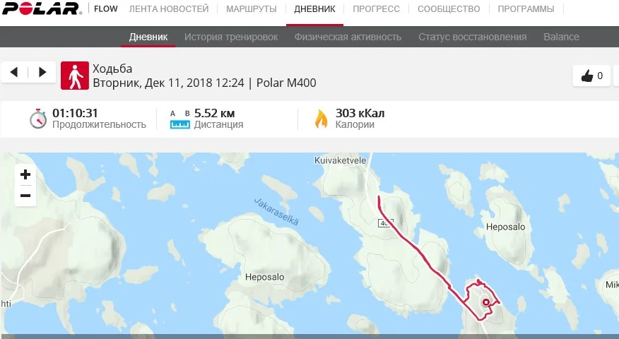Go to previous training with left arrow
Viewport: 619px width, 339px height.
click(x=14, y=72)
